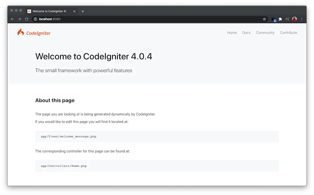Open the media controls icon
Image resolution: width=314 pixels, height=195 pixels.
point(287,19)
